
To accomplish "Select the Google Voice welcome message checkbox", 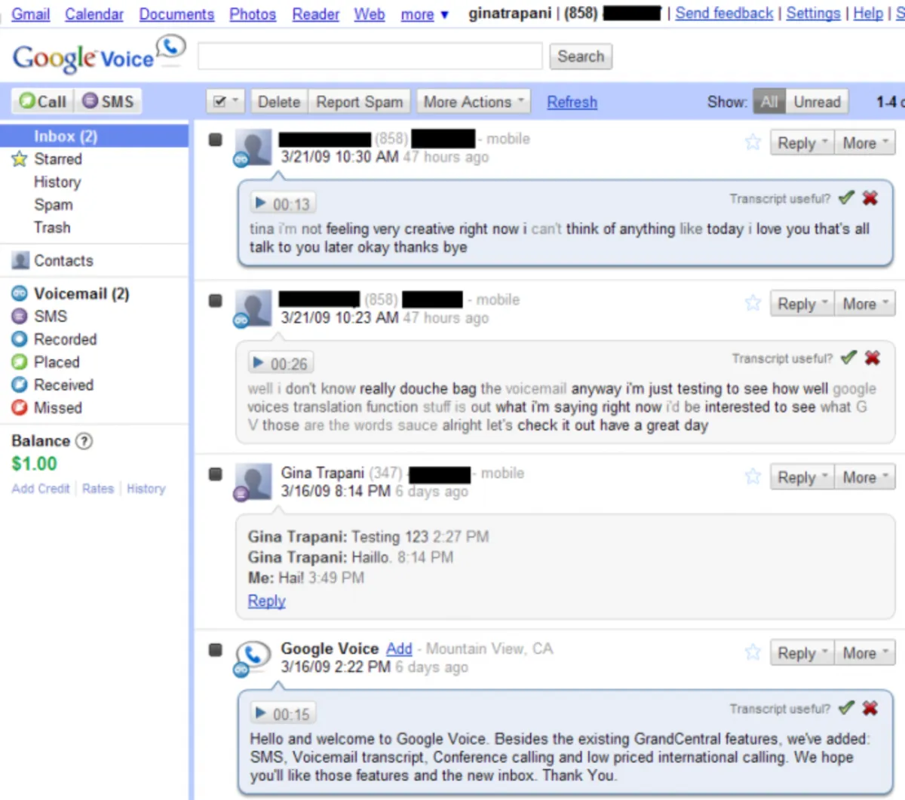I will [x=216, y=649].
